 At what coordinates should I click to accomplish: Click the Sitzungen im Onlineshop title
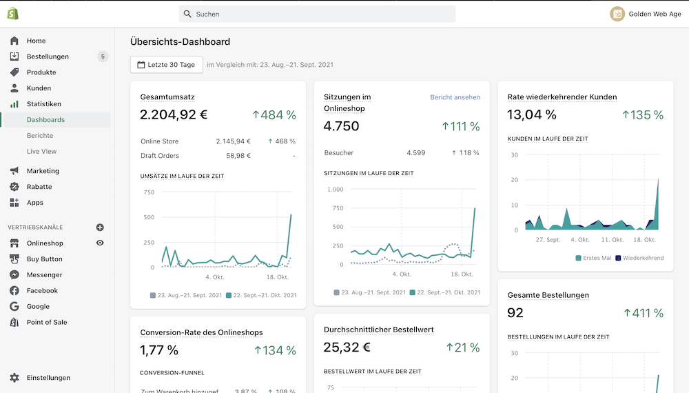click(347, 103)
